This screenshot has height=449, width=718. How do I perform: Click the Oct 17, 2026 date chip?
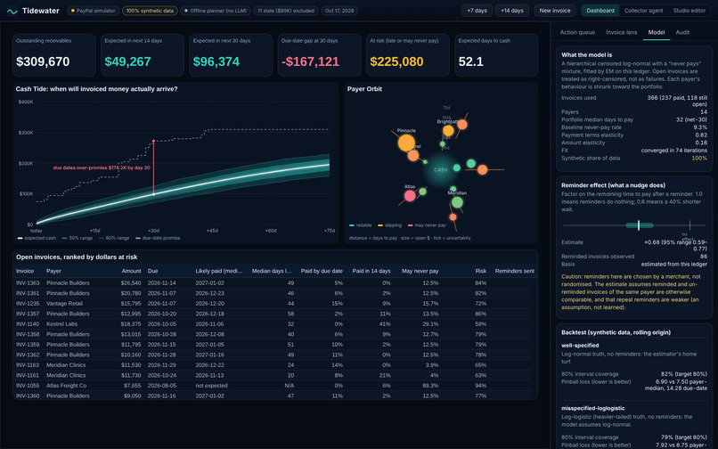coord(339,11)
